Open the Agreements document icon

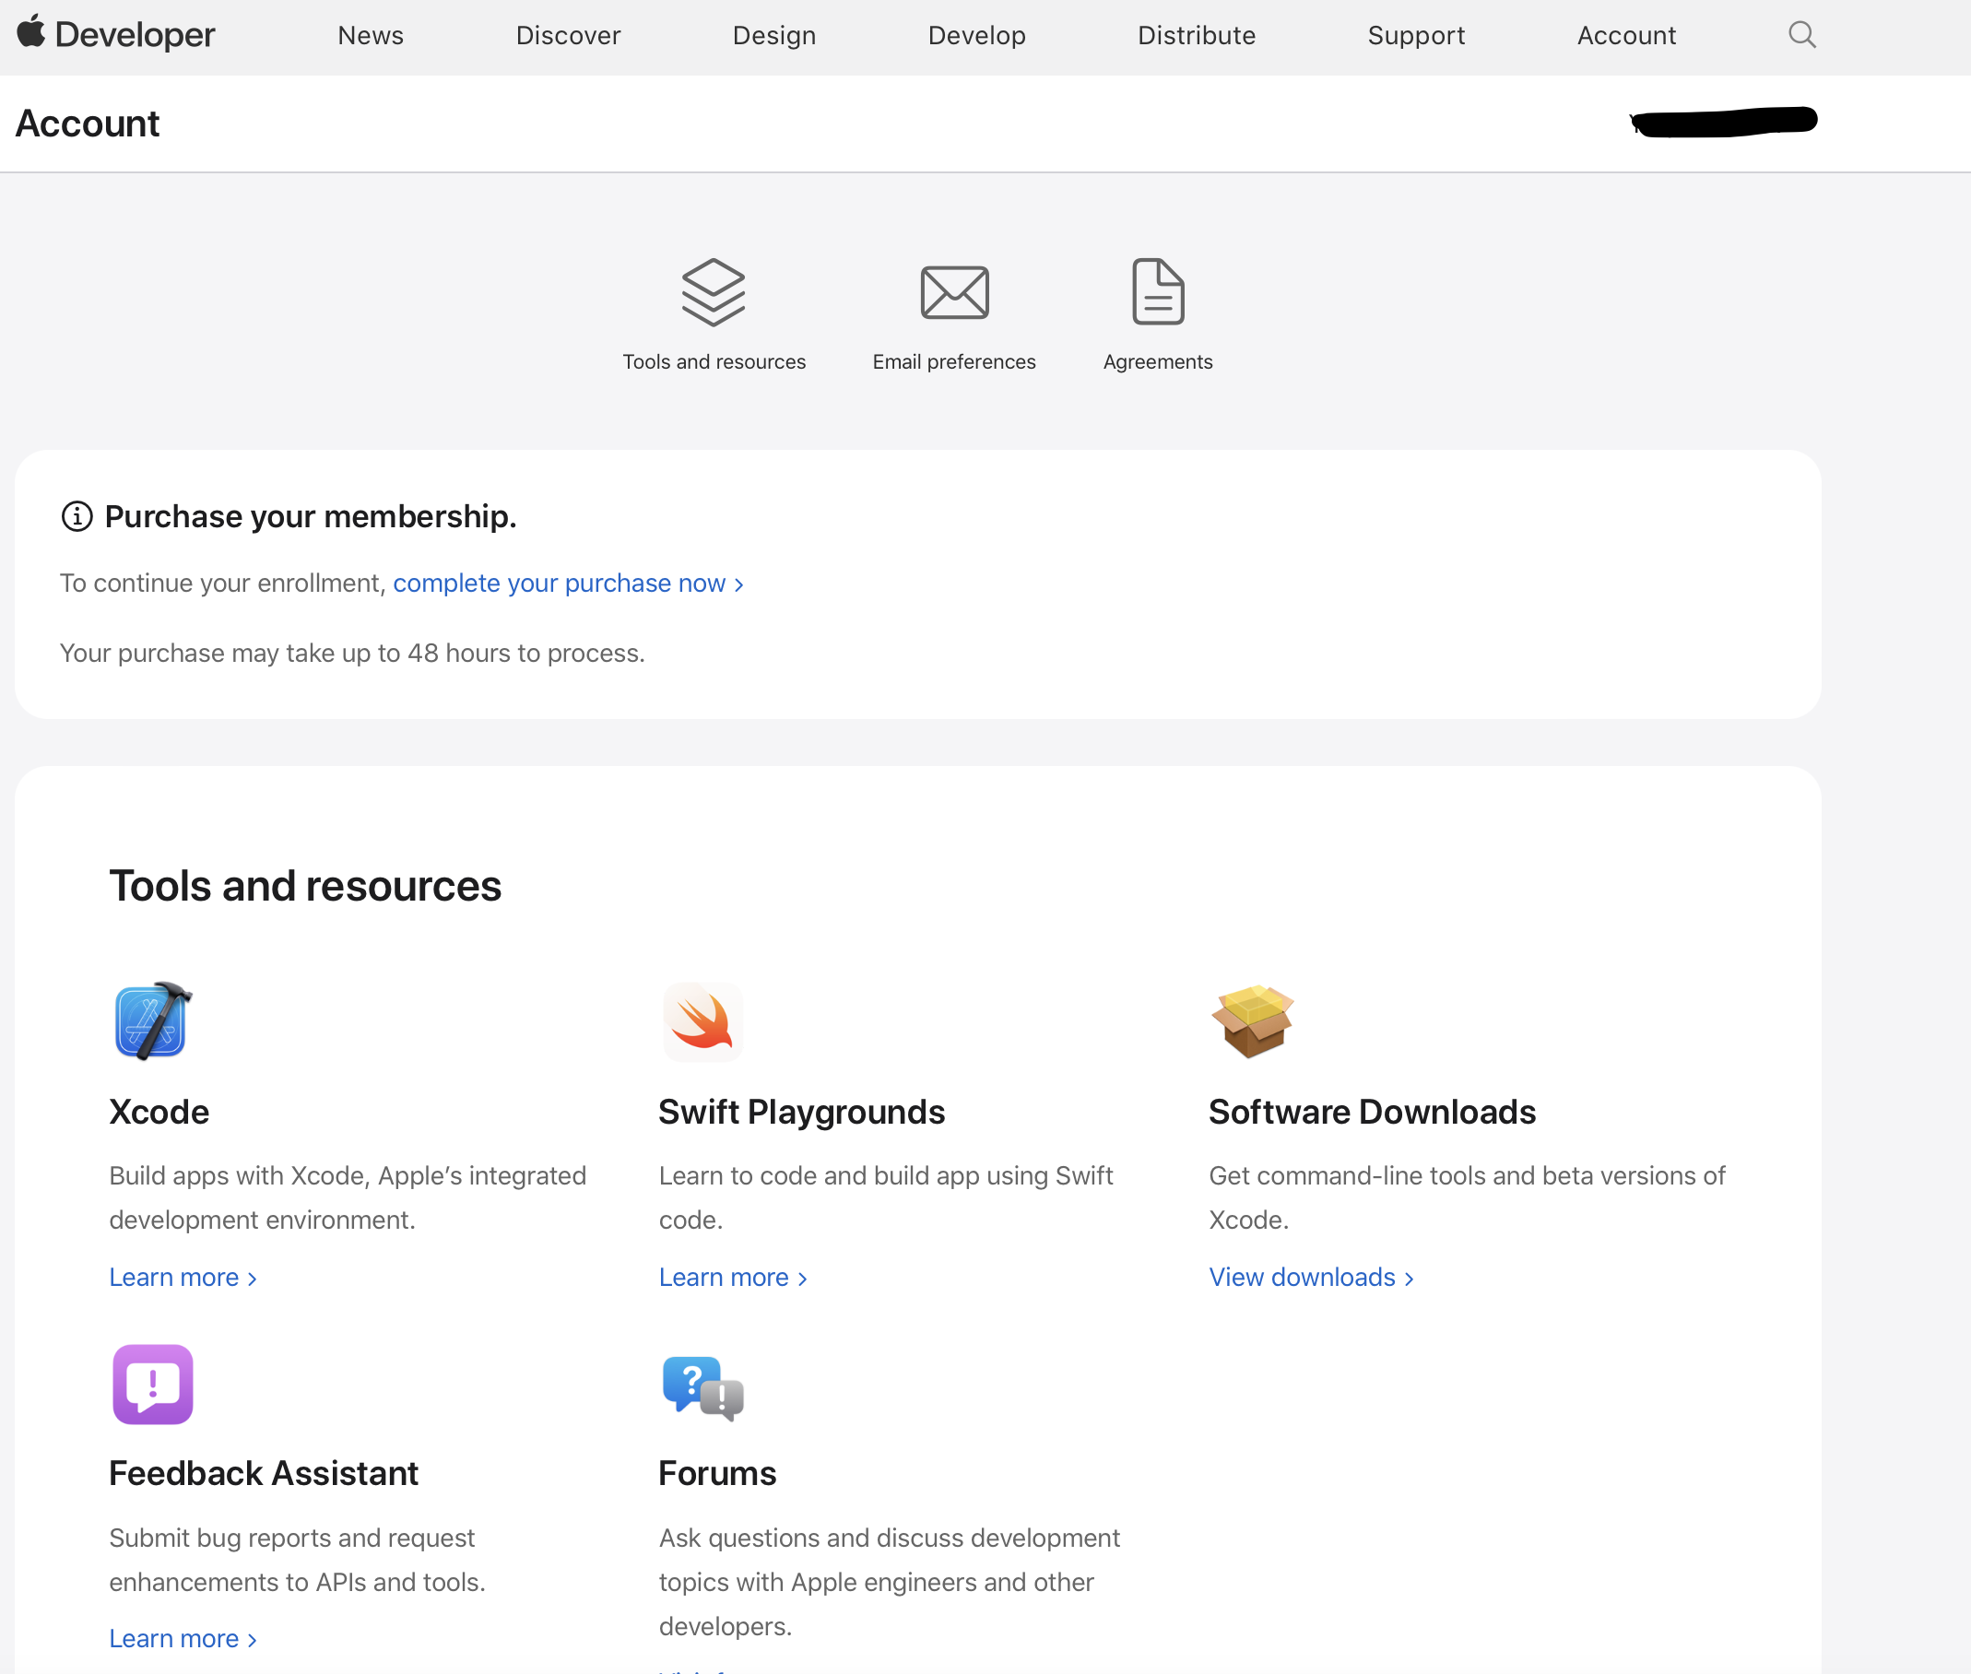[x=1158, y=291]
